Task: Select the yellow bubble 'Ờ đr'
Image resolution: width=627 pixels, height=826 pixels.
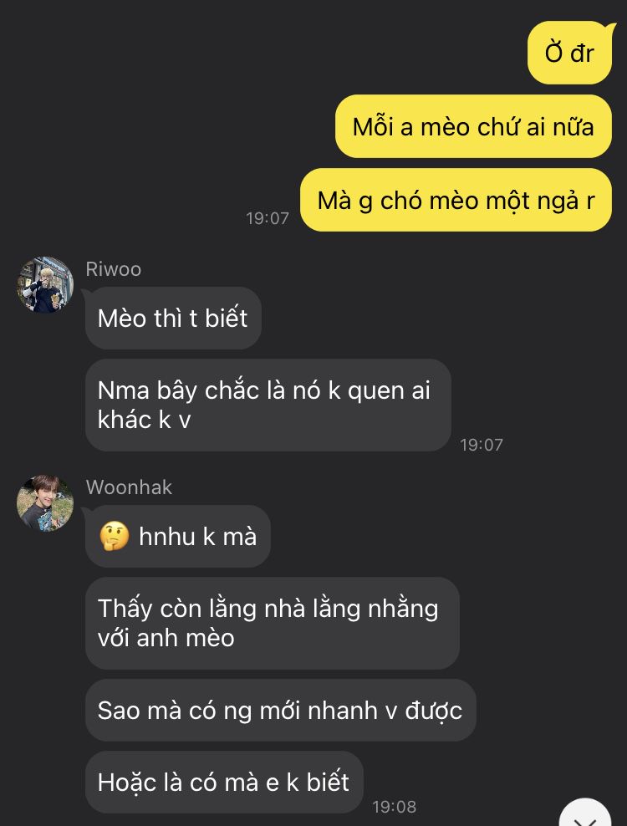Action: [x=569, y=53]
